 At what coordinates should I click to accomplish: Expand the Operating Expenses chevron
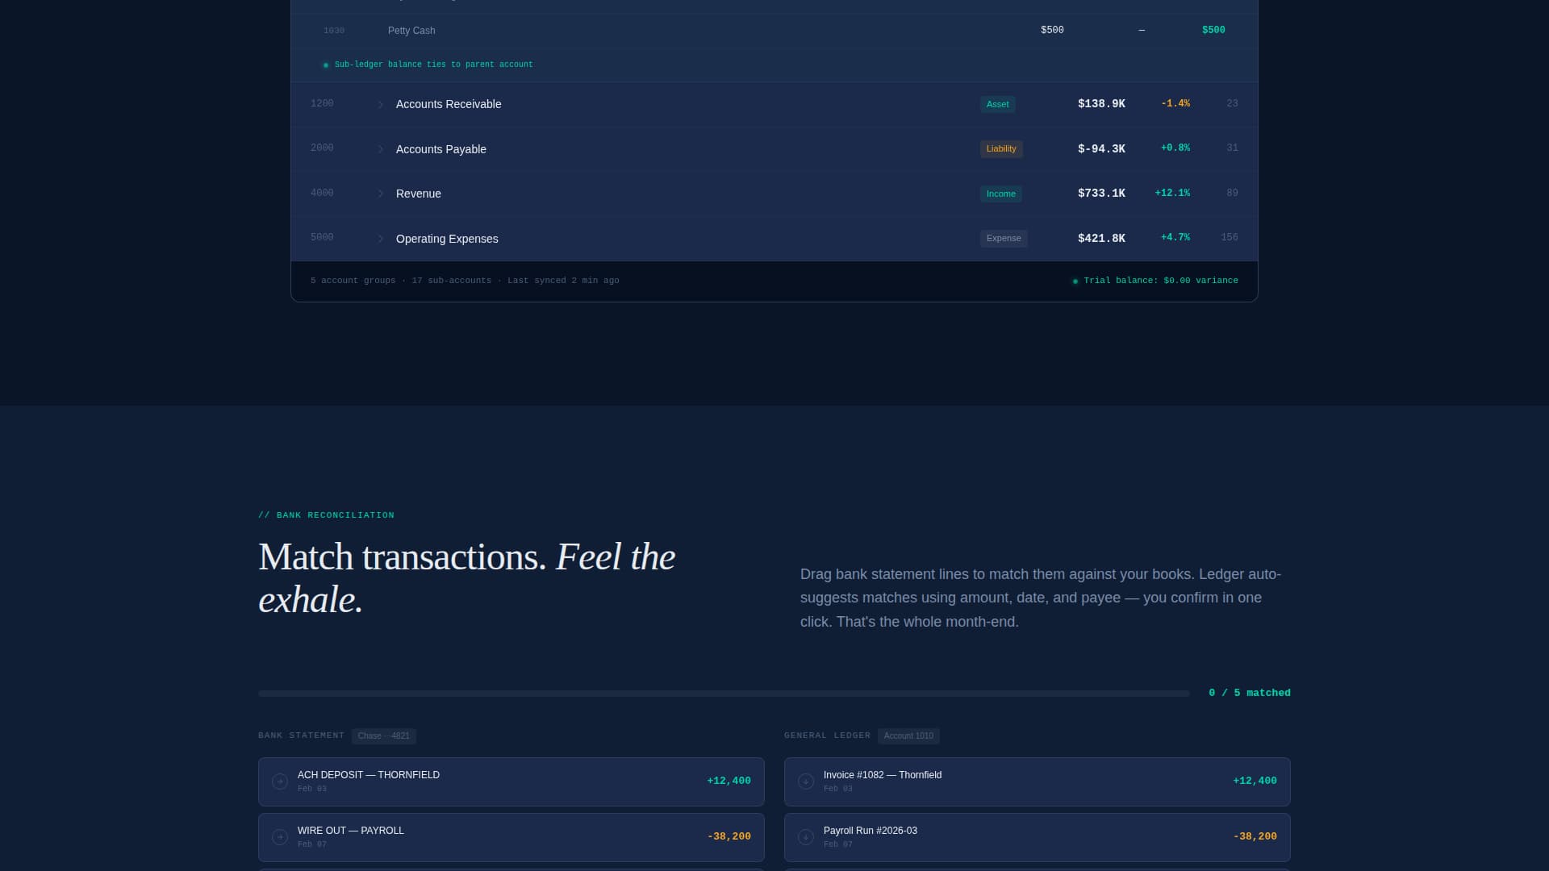(x=381, y=239)
